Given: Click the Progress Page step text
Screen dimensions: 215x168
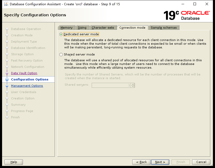Looking at the screenshot, I should pyautogui.click(x=22, y=111).
